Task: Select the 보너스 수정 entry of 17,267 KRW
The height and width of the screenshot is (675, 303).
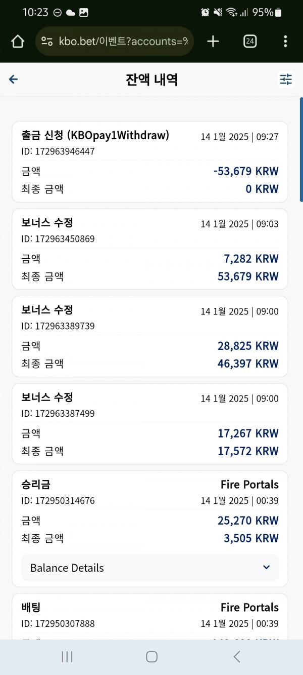Action: pos(150,424)
